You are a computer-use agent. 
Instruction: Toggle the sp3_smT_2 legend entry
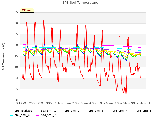[70, 111]
